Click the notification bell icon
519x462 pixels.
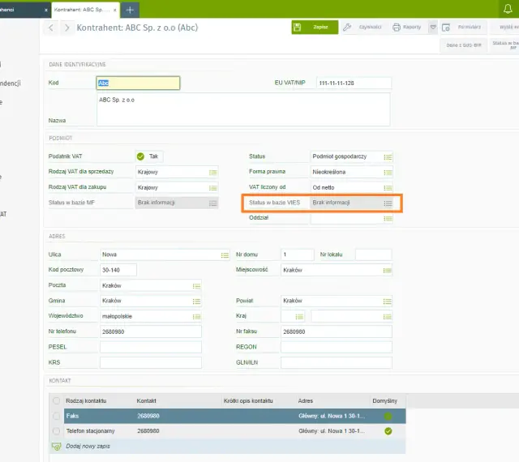tap(508, 9)
